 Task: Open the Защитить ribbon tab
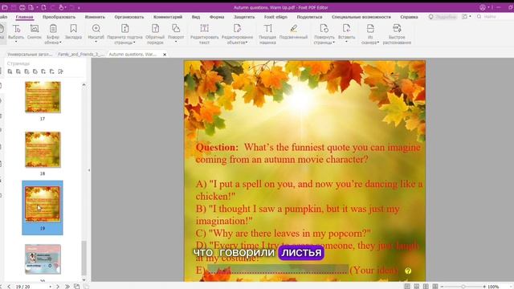tap(244, 17)
